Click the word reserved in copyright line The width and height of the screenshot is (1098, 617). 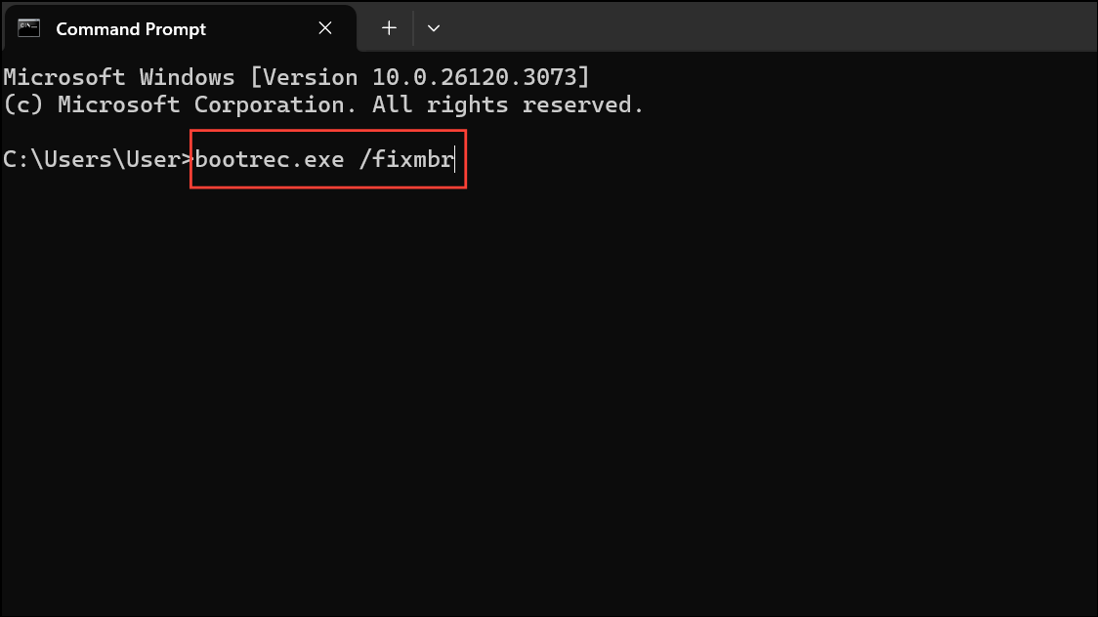point(582,104)
